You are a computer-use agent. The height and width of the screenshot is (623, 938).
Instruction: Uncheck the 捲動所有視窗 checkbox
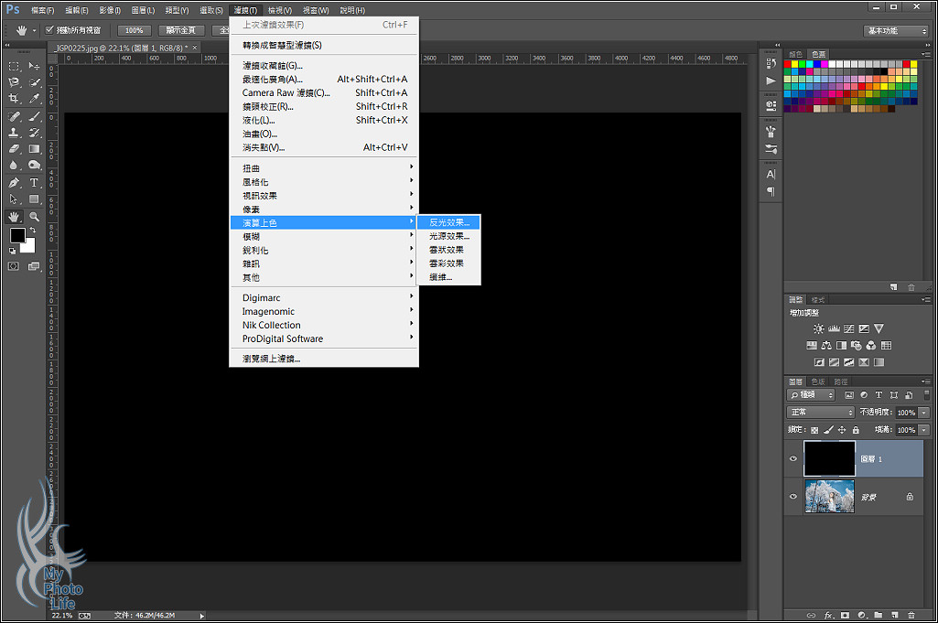tap(50, 30)
